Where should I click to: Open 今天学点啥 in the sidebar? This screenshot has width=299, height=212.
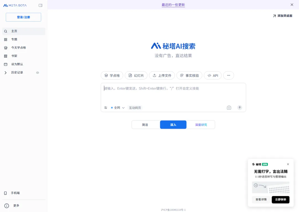[24, 48]
